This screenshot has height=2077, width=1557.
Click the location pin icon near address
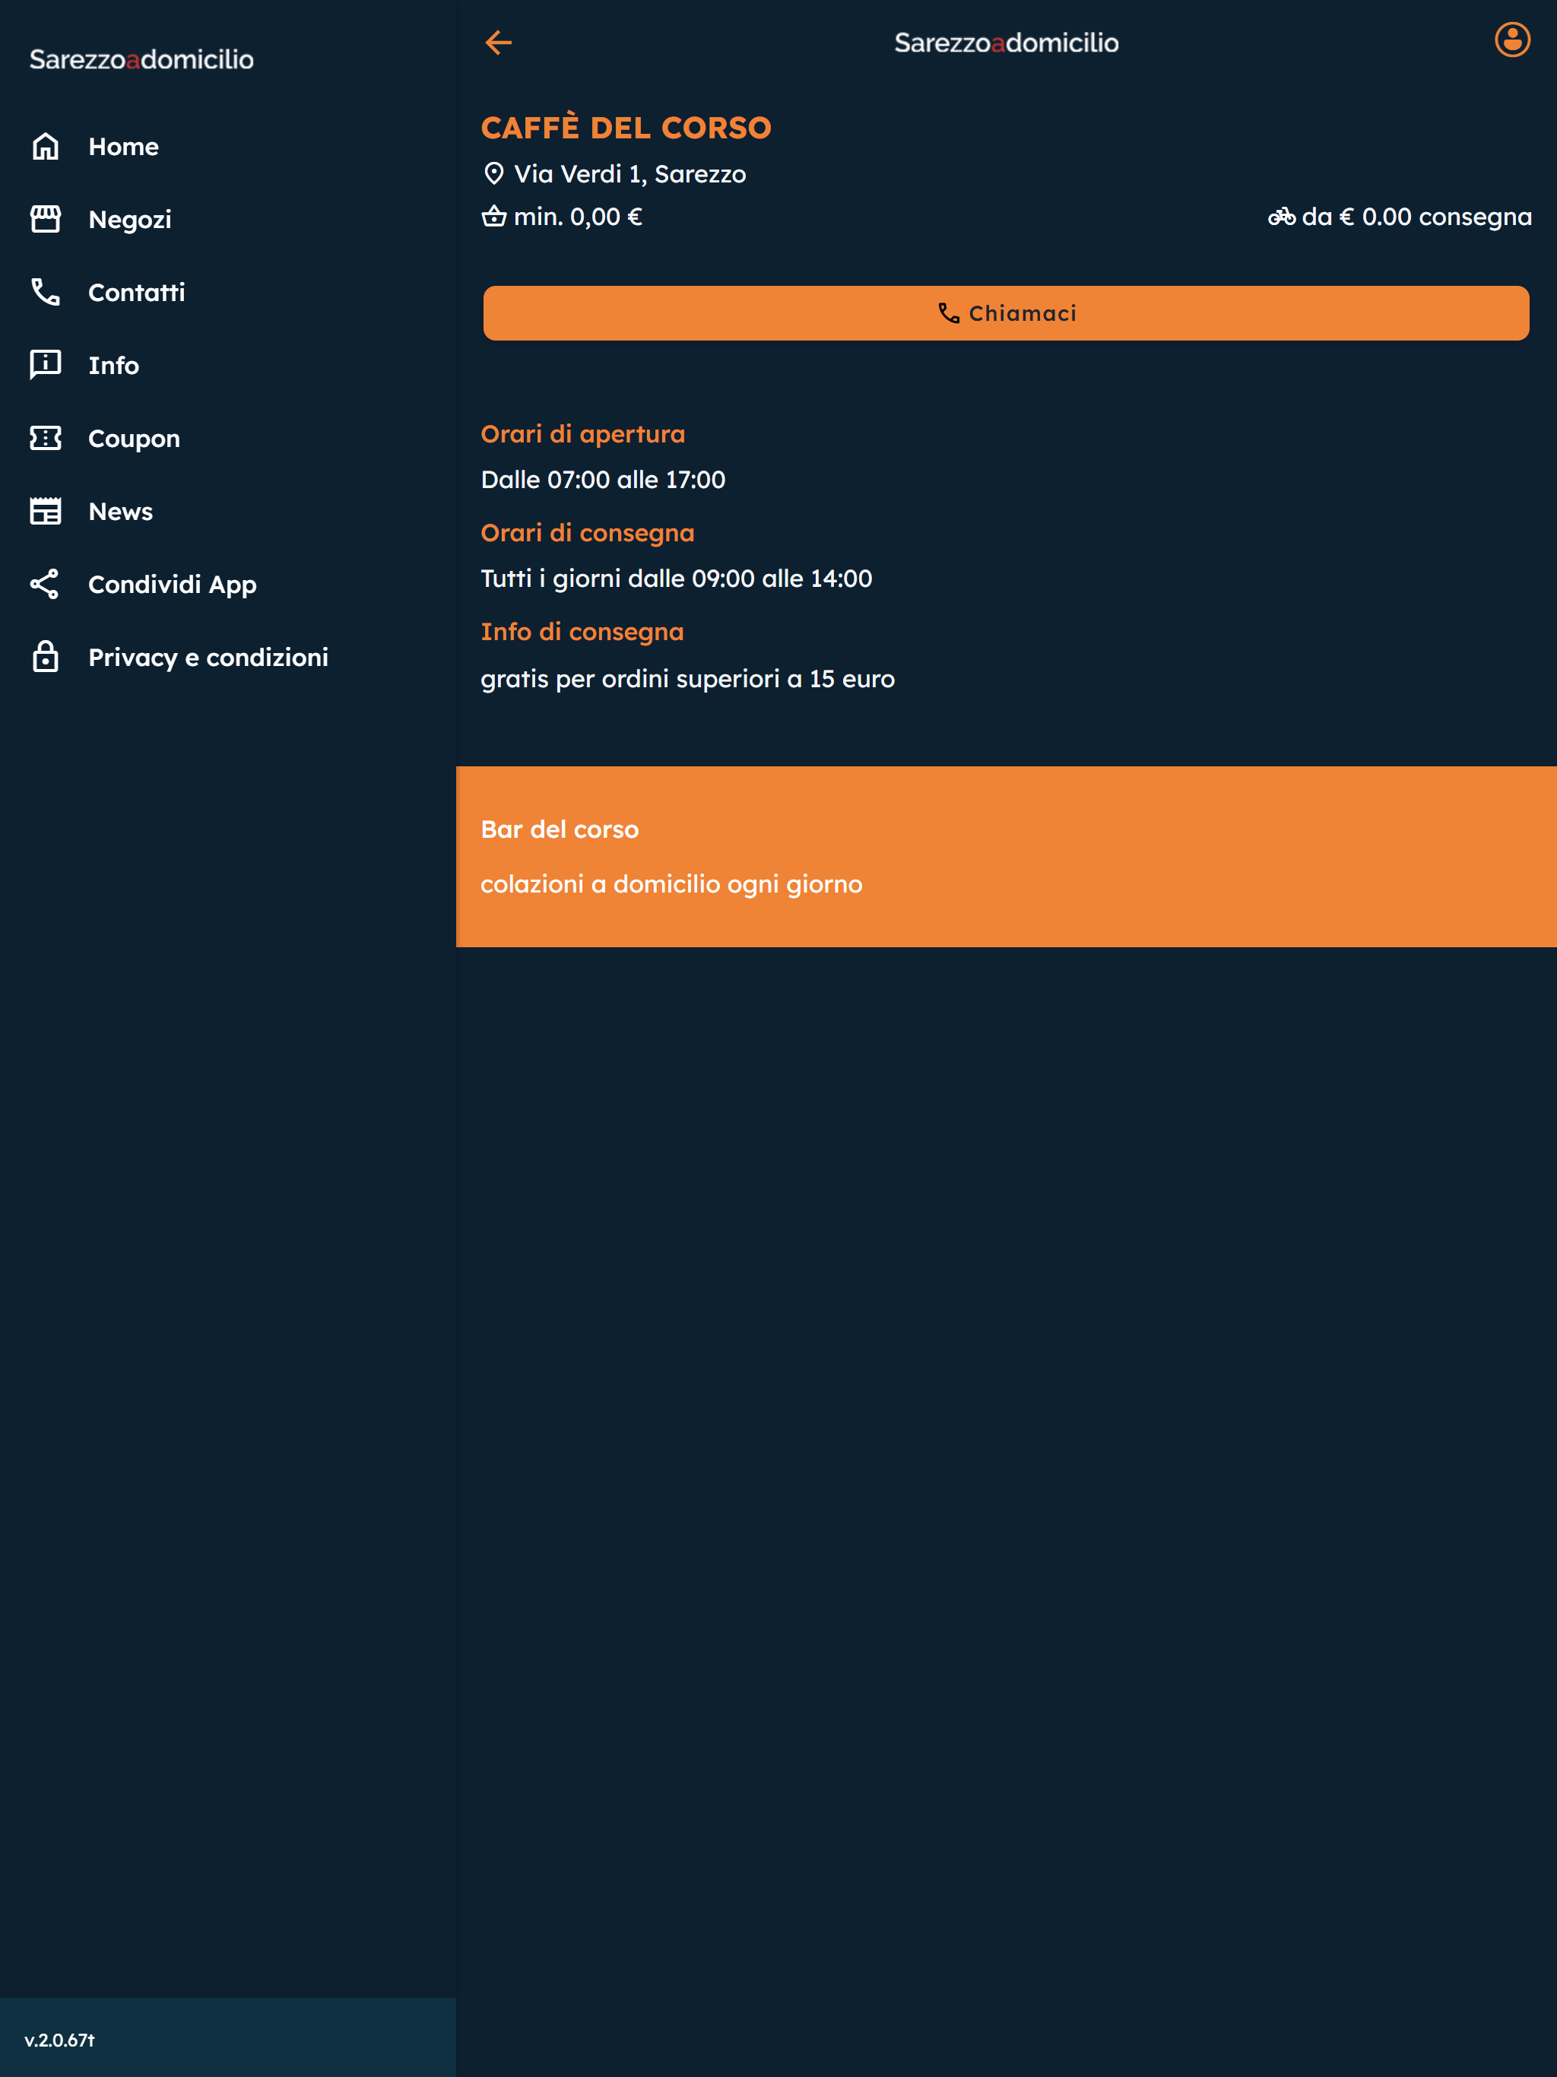coord(493,173)
